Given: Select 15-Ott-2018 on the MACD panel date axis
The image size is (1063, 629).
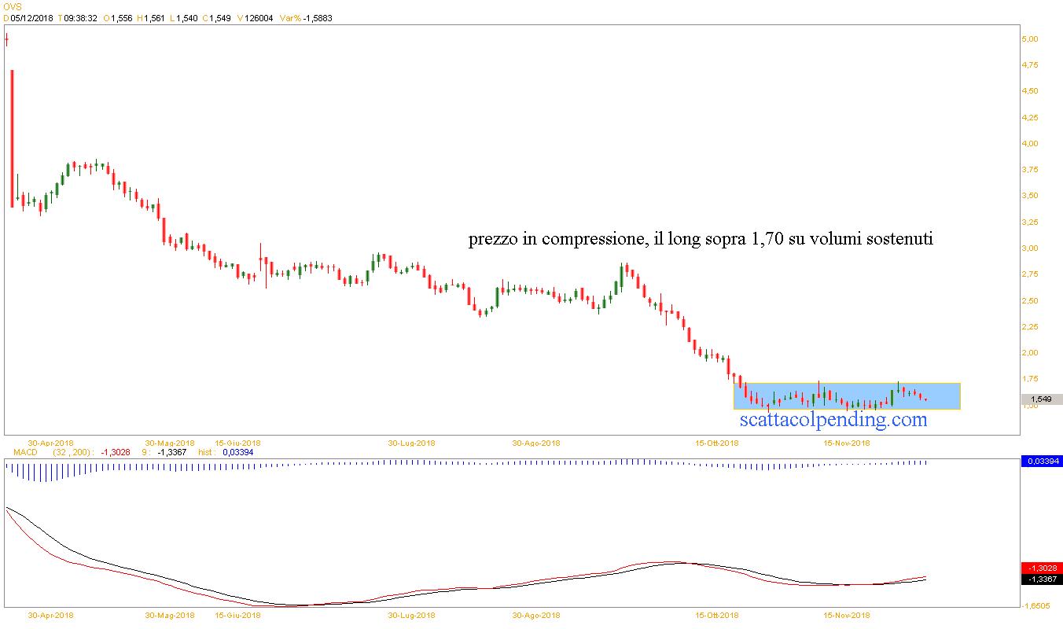Looking at the screenshot, I should tap(717, 616).
